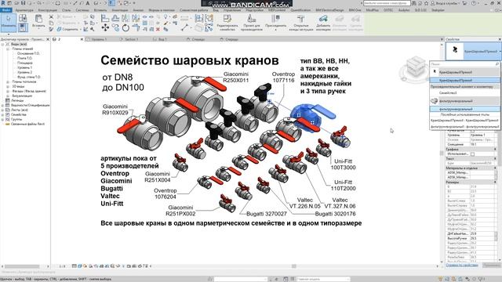Click the Help question mark icon
This screenshot has width=502, height=282.
click(x=474, y=3)
